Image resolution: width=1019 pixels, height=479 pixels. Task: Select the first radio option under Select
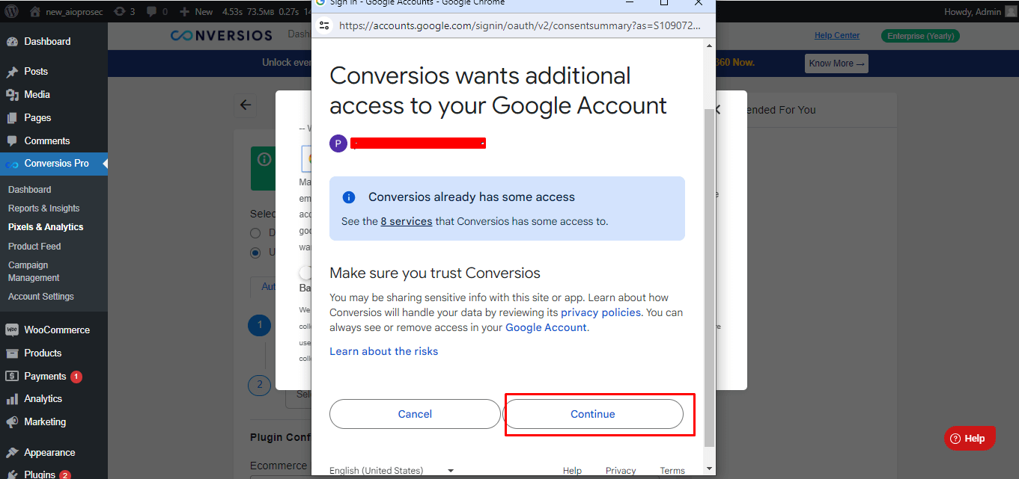tap(255, 233)
